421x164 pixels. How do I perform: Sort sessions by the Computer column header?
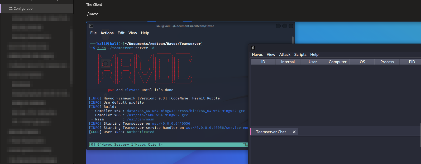[337, 62]
